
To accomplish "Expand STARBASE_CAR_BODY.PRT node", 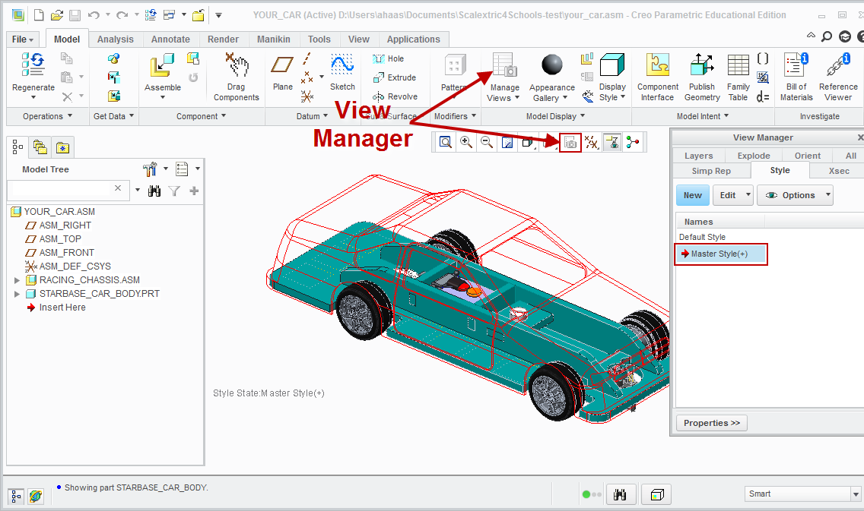I will pyautogui.click(x=17, y=294).
